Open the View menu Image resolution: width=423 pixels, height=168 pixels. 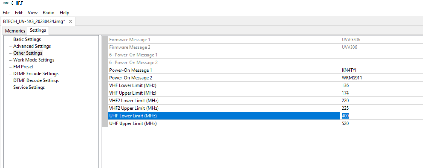pyautogui.click(x=32, y=13)
